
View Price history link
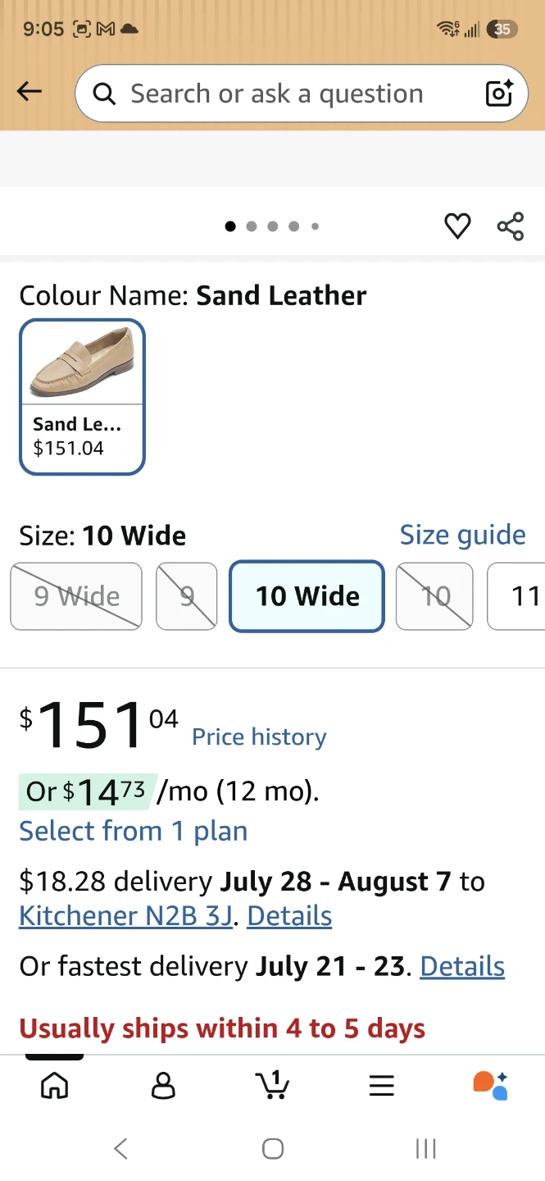(x=259, y=736)
